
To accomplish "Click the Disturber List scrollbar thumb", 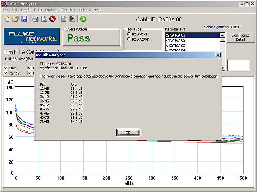I will (222, 40).
